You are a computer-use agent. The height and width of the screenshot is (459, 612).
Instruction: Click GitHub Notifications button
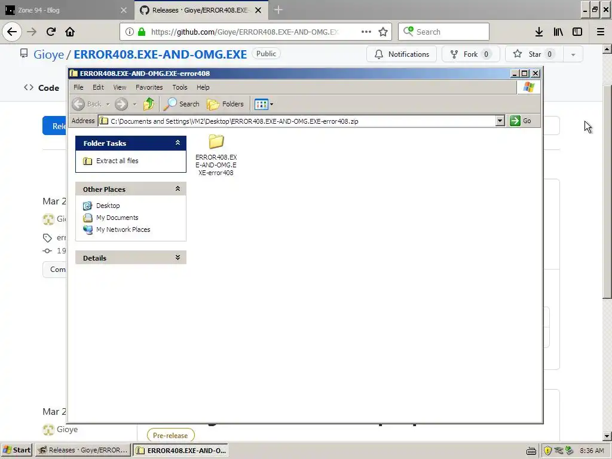pos(402,54)
